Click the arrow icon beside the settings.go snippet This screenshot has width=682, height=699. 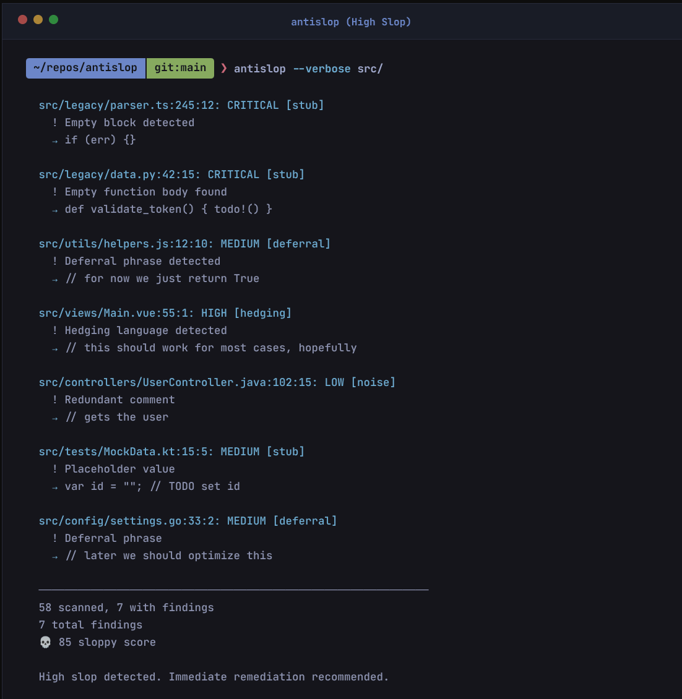coord(54,555)
